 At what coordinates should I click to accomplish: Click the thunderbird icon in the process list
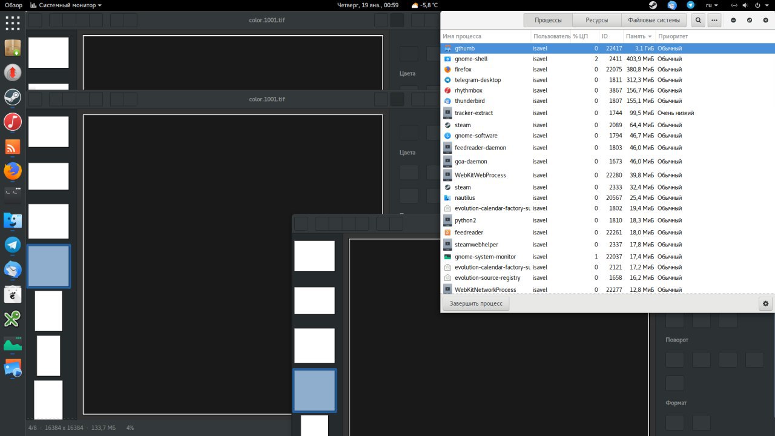click(447, 101)
